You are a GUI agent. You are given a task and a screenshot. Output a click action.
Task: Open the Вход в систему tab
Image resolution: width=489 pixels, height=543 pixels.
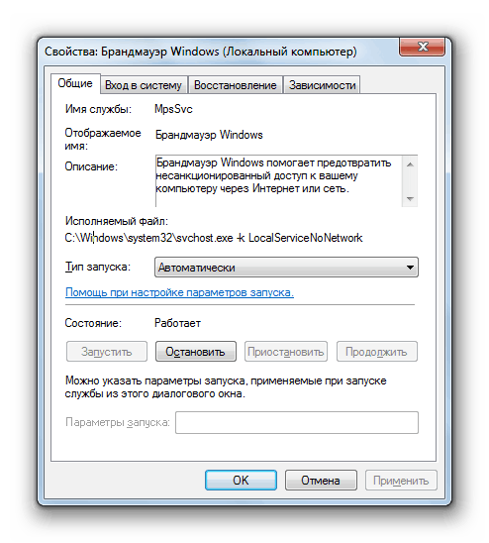(x=144, y=85)
